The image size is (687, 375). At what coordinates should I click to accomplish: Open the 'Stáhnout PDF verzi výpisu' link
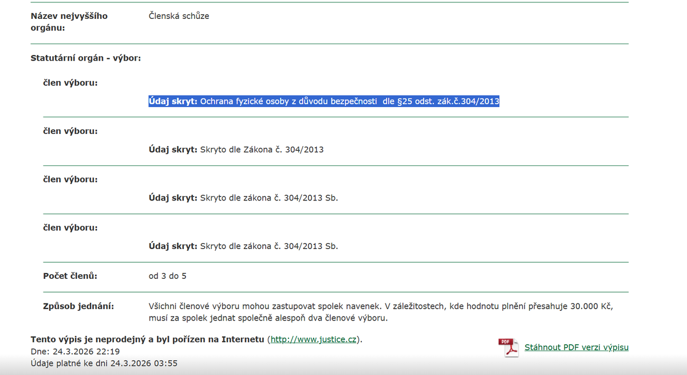click(x=577, y=348)
